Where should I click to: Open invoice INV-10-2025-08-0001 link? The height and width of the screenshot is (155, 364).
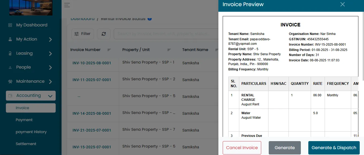tap(92, 63)
